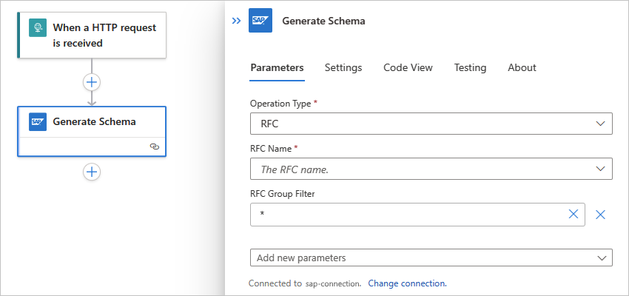Image resolution: width=629 pixels, height=296 pixels.
Task: Collapse the details panel with double chevron
Action: pos(236,21)
